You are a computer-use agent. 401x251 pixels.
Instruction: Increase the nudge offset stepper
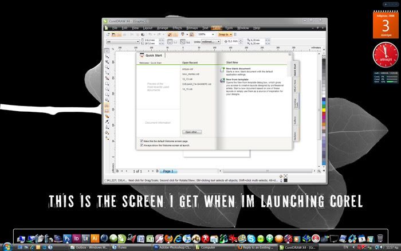tap(241, 40)
